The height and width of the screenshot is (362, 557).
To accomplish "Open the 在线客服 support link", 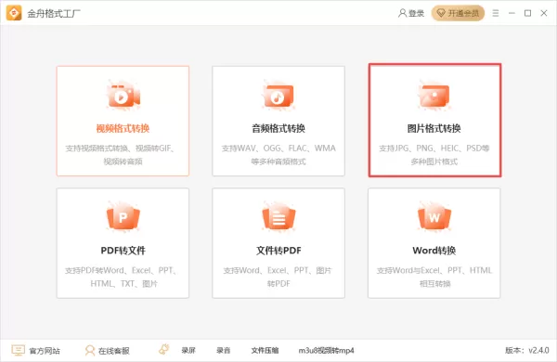I will pyautogui.click(x=113, y=351).
